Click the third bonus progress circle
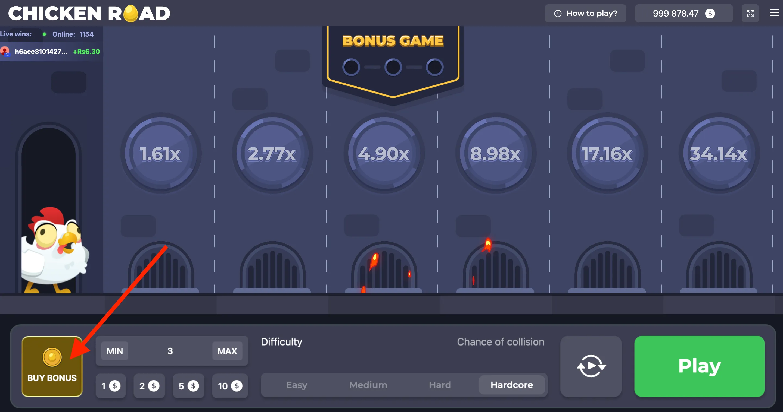This screenshot has width=783, height=412. pos(435,67)
